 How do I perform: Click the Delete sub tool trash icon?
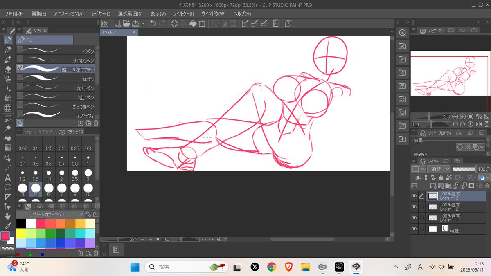[x=96, y=123]
